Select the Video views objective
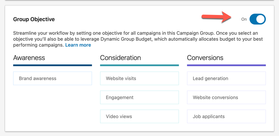This screenshot has width=279, height=136. coord(139,117)
